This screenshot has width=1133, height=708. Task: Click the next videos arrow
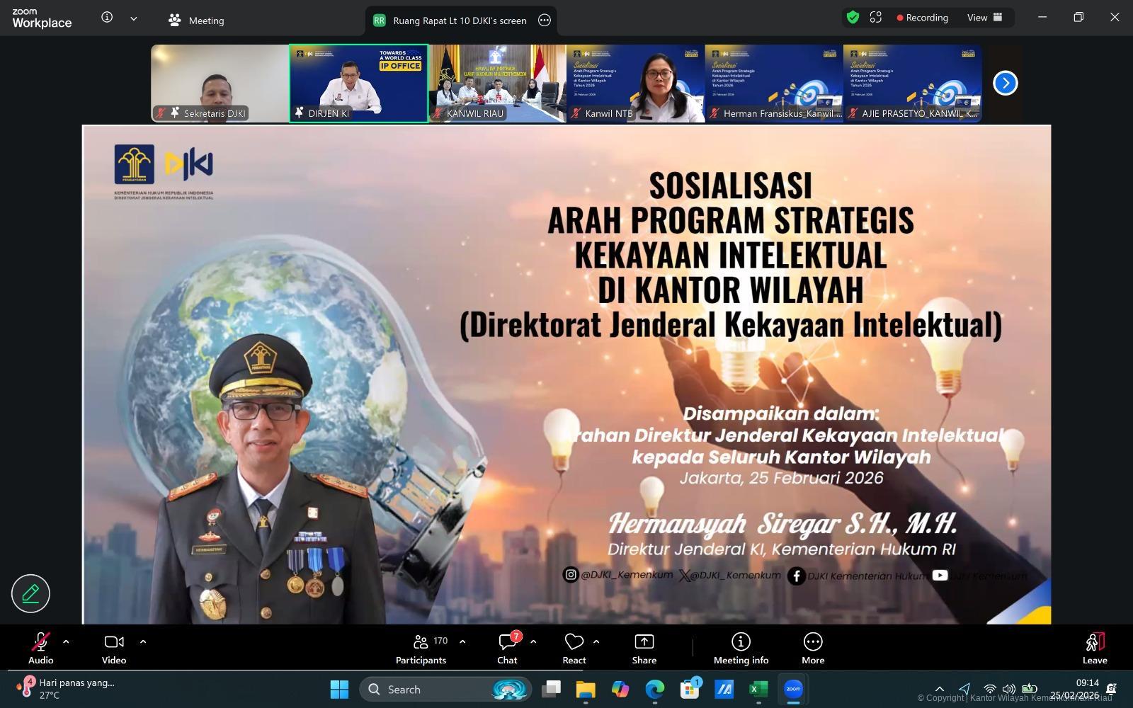pos(1005,83)
